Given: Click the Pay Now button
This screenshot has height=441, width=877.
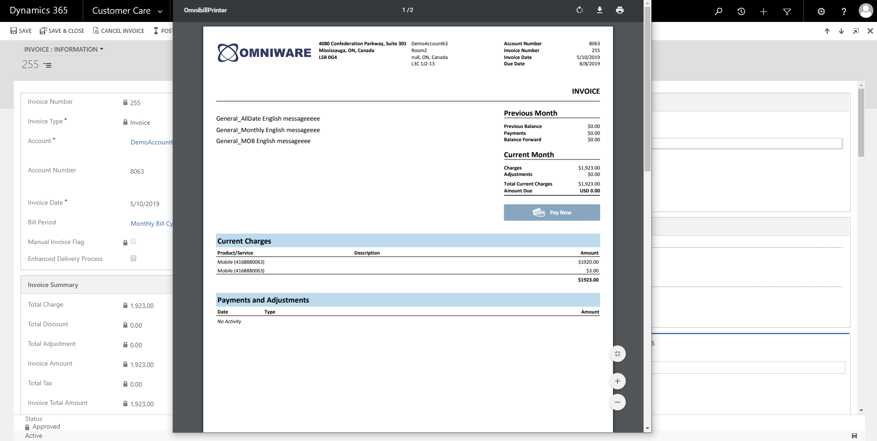Looking at the screenshot, I should point(552,213).
